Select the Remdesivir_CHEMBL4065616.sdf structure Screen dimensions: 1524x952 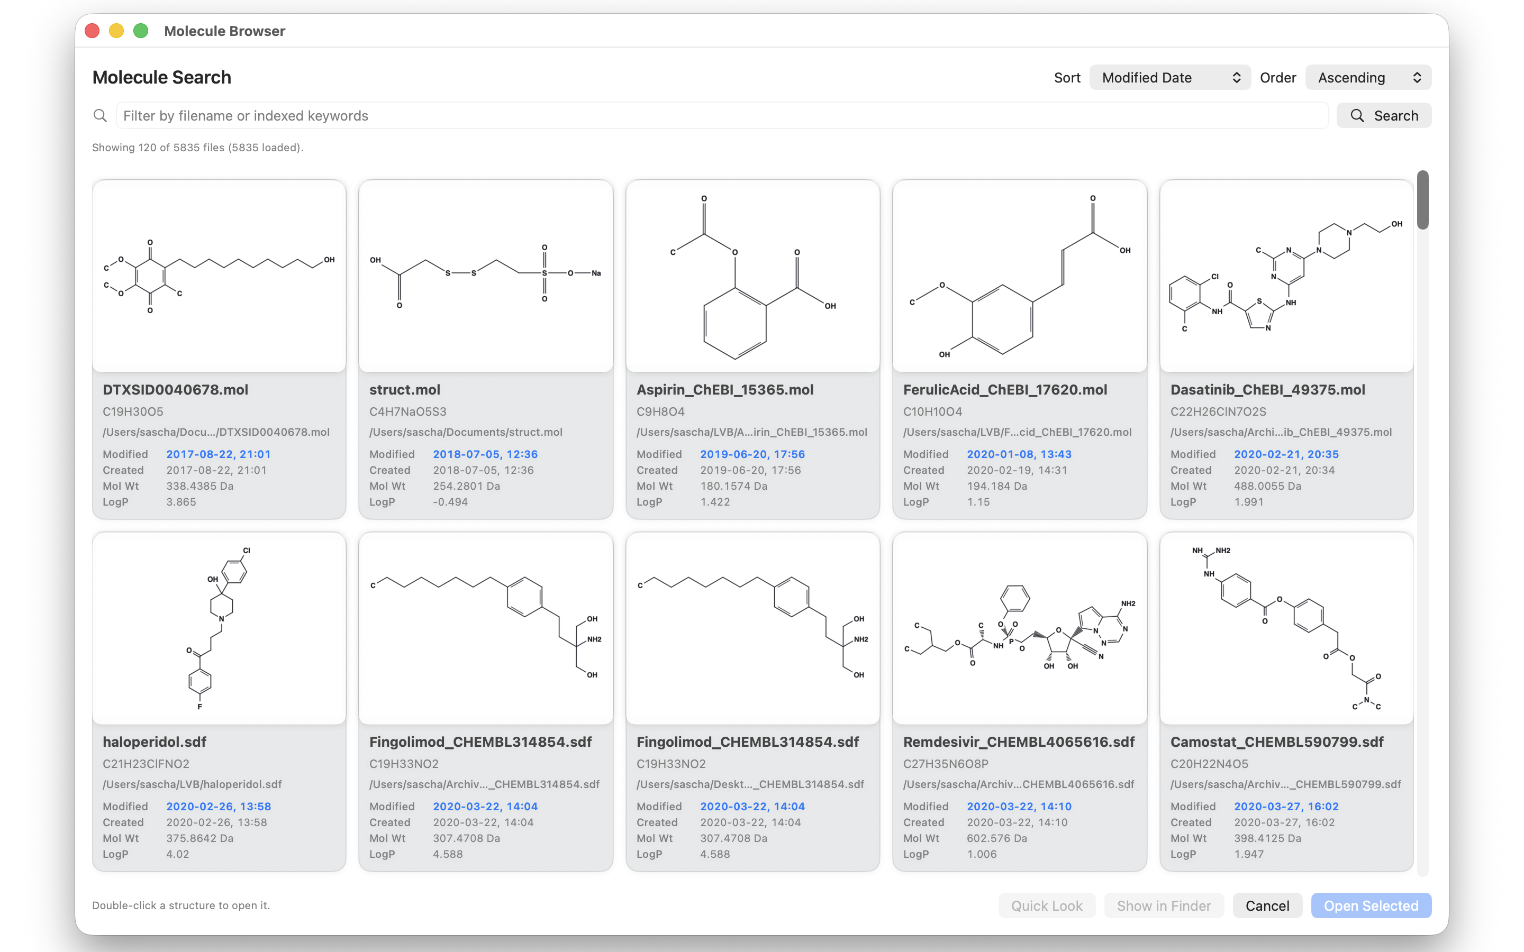(1019, 628)
